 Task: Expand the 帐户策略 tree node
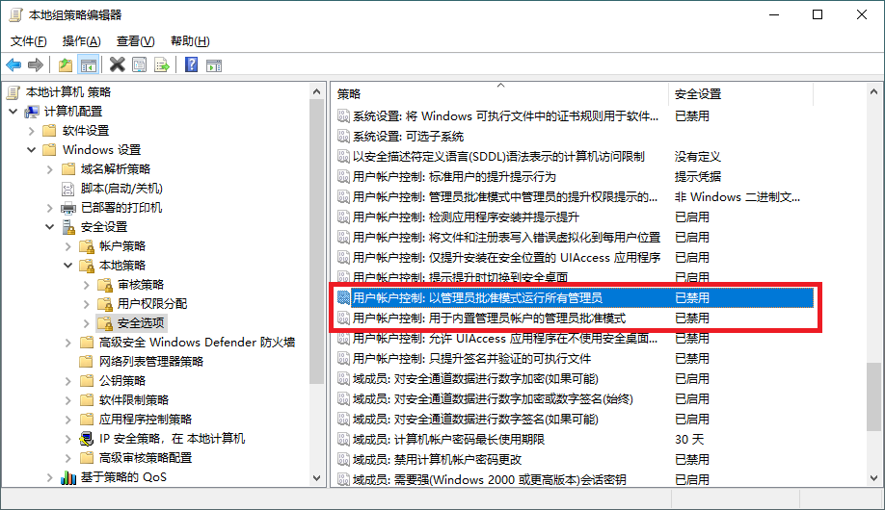[x=67, y=246]
